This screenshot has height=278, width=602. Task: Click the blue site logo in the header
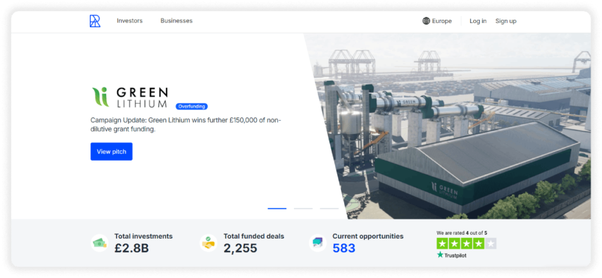tap(95, 21)
